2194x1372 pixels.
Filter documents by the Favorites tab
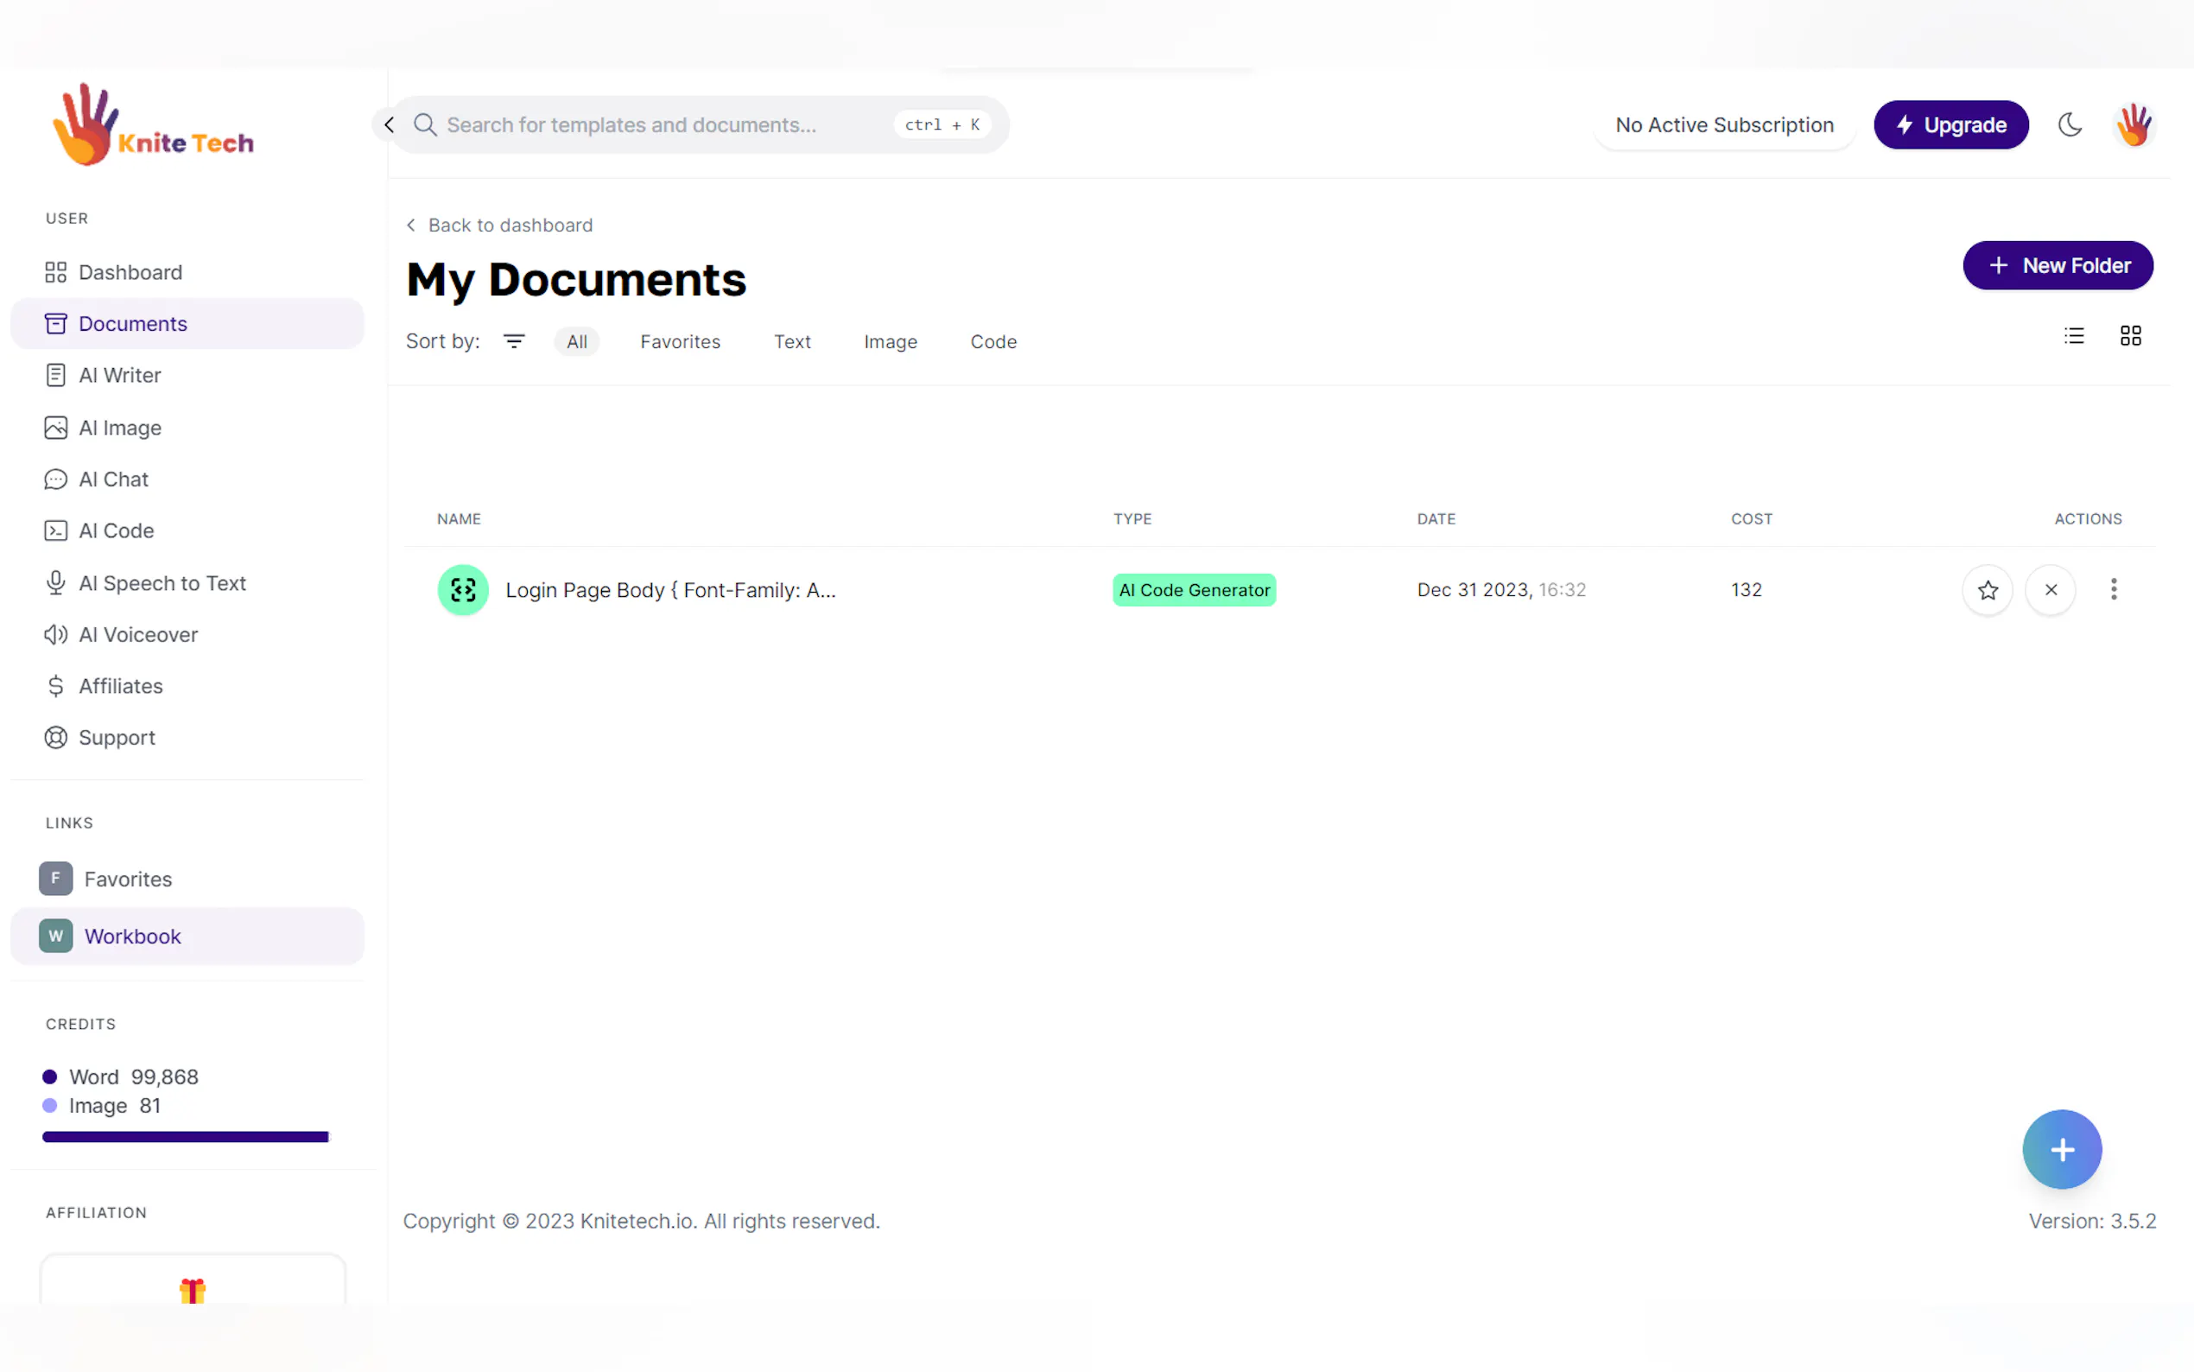point(679,341)
